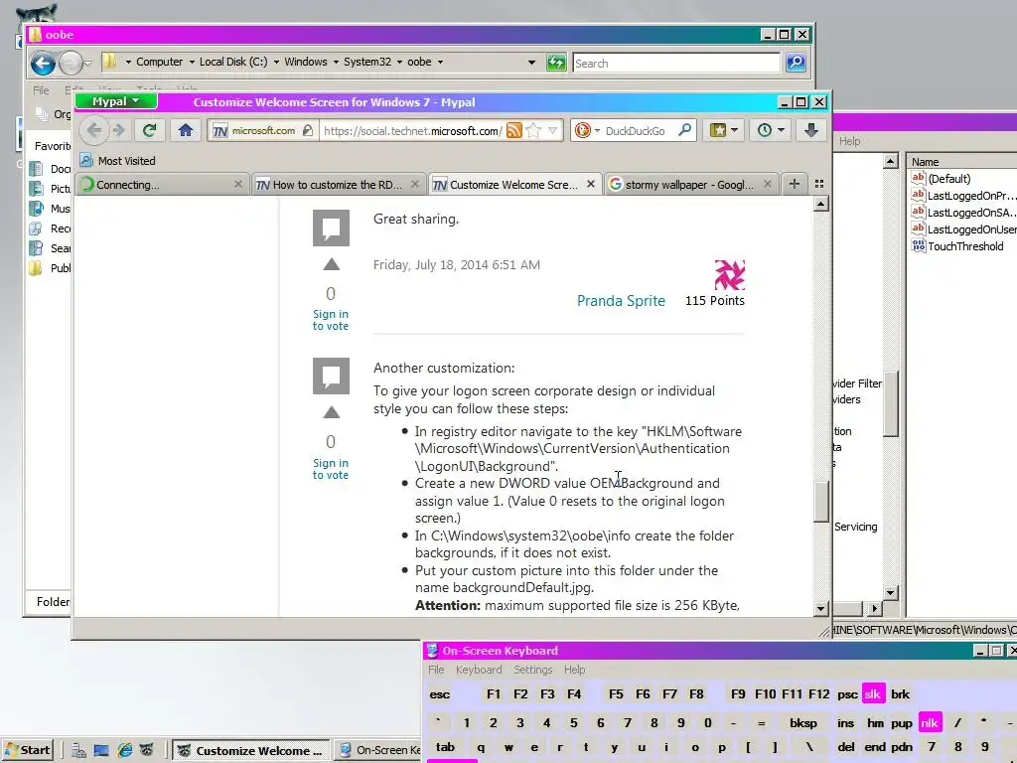The image size is (1017, 763).
Task: Go back in oobe Explorer window
Action: point(43,63)
